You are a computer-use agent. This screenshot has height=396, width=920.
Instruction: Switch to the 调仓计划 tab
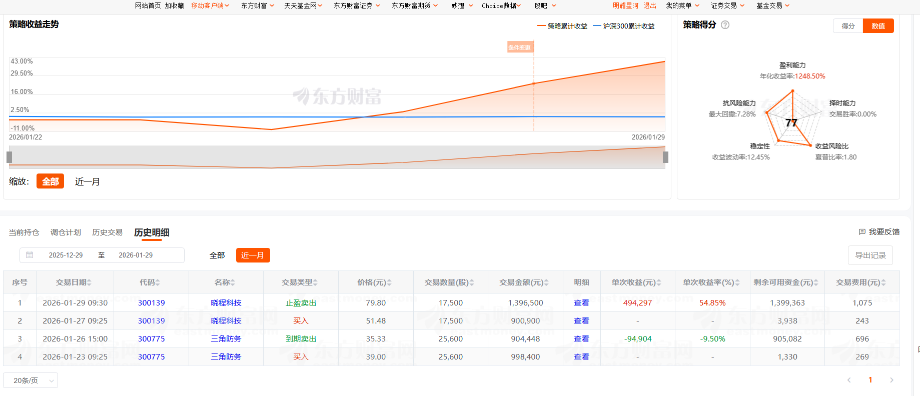click(x=66, y=232)
